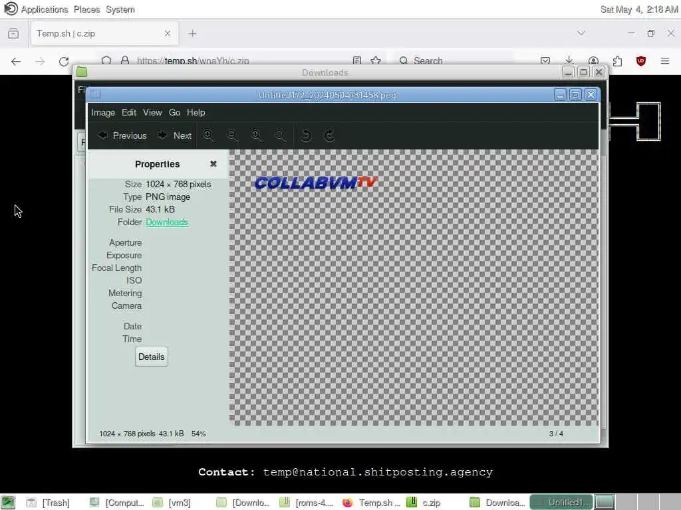
Task: Click the Firefox URL address field
Action: point(241,60)
